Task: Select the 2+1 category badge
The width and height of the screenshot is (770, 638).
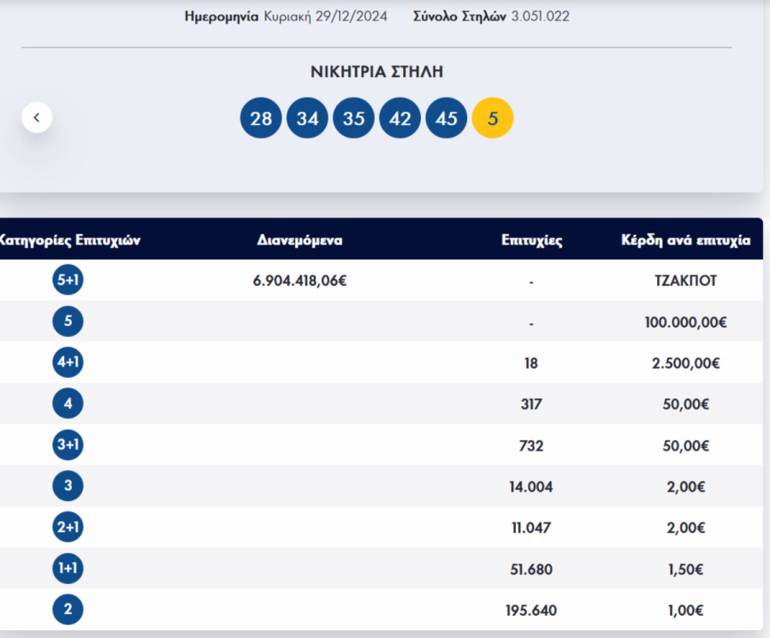Action: [68, 528]
